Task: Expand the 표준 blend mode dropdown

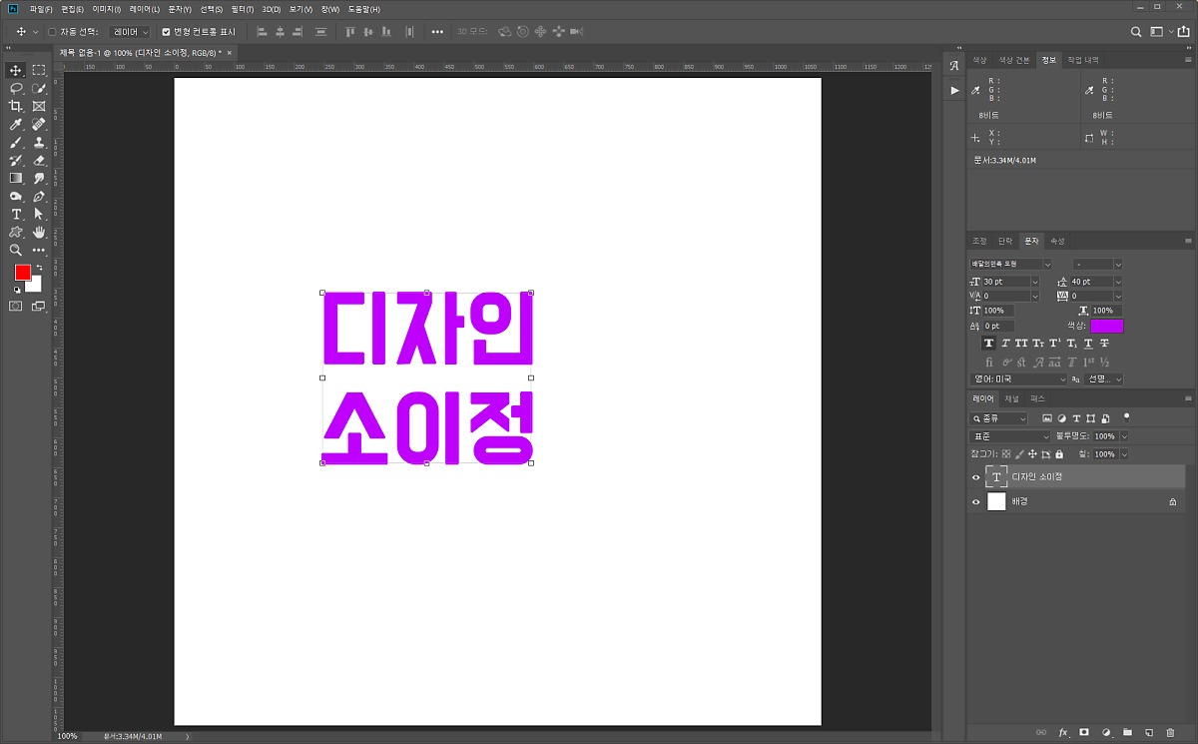Action: coord(1010,436)
